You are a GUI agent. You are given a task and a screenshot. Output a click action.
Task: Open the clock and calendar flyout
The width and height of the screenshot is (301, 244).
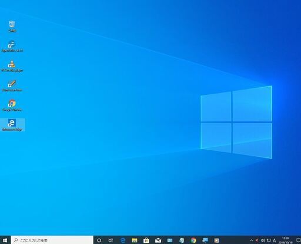point(286,240)
